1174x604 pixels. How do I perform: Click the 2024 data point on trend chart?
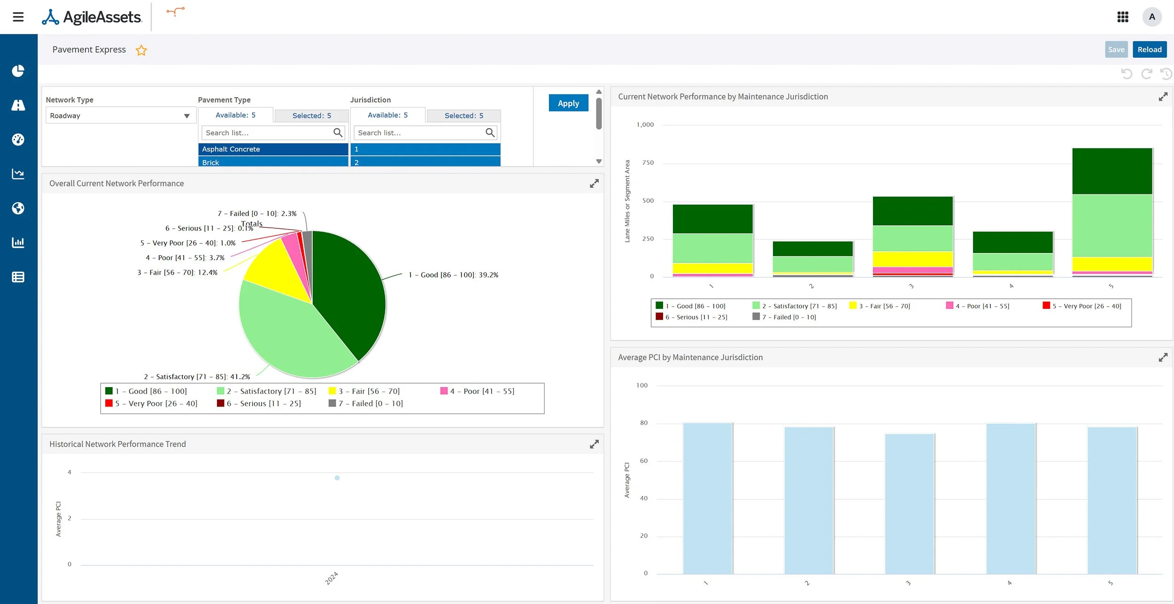337,478
